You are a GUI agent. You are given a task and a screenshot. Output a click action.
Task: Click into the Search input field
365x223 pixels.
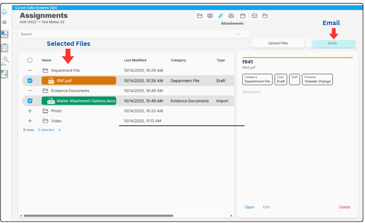coord(134,43)
